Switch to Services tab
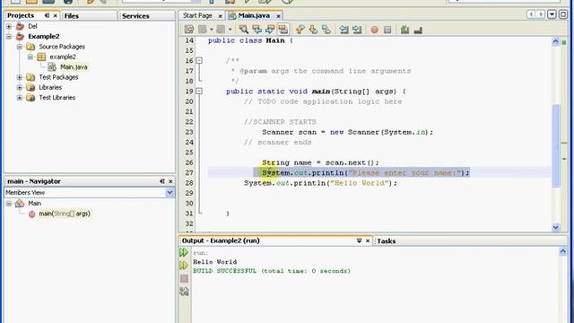 click(x=135, y=16)
